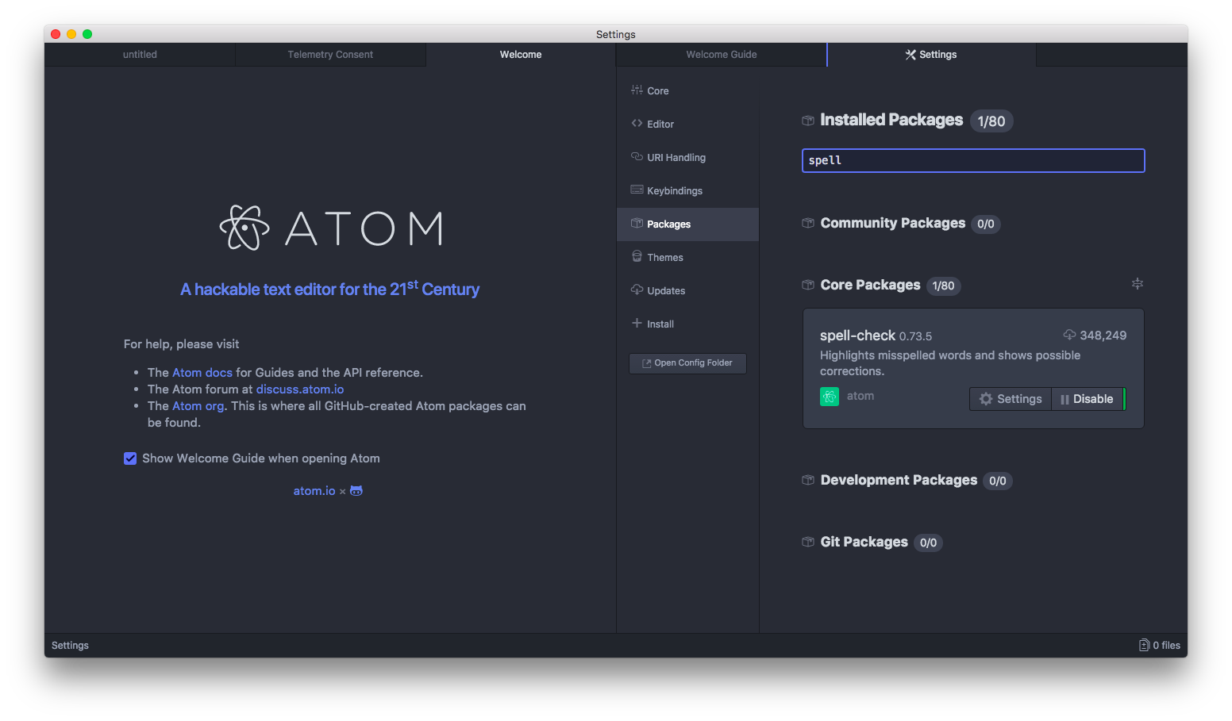Switch to the Welcome Guide tab

tap(722, 55)
